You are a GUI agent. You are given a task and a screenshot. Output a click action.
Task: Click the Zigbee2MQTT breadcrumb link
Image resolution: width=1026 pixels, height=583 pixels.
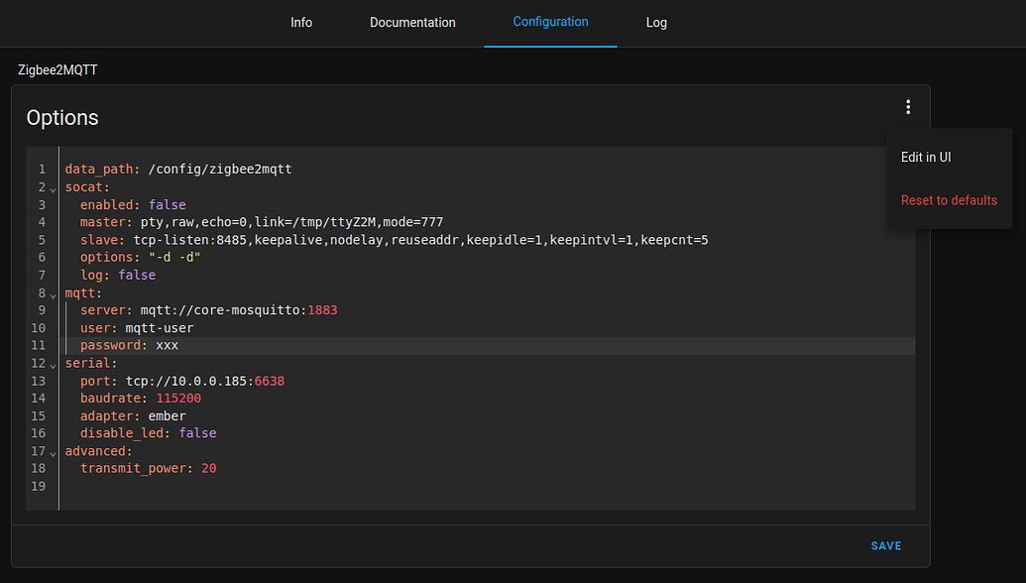coord(57,69)
